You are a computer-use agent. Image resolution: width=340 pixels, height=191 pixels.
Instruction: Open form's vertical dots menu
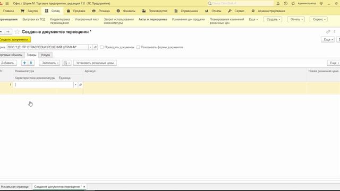click(x=335, y=32)
